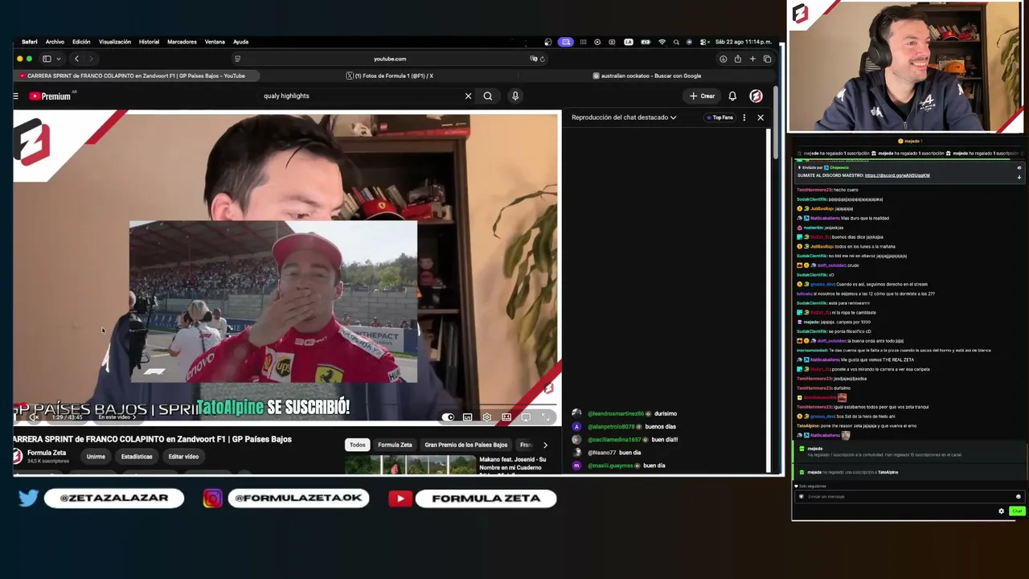Open macOS Spotlight search in menu bar
The height and width of the screenshot is (579, 1029).
(676, 42)
